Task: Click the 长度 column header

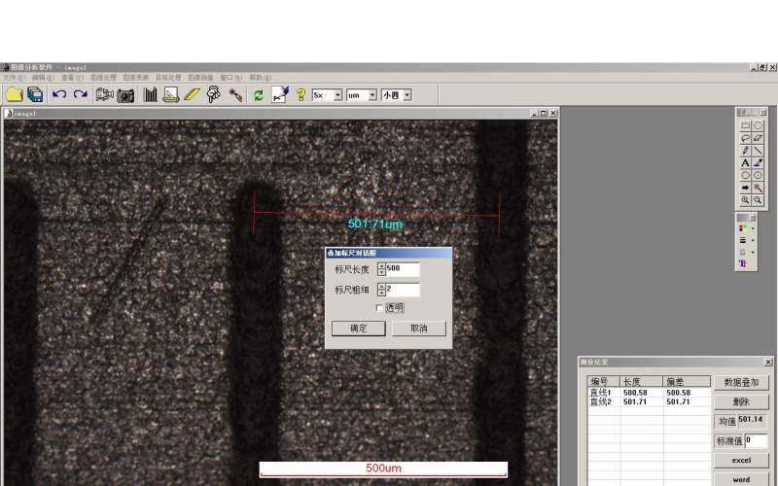Action: tap(642, 381)
